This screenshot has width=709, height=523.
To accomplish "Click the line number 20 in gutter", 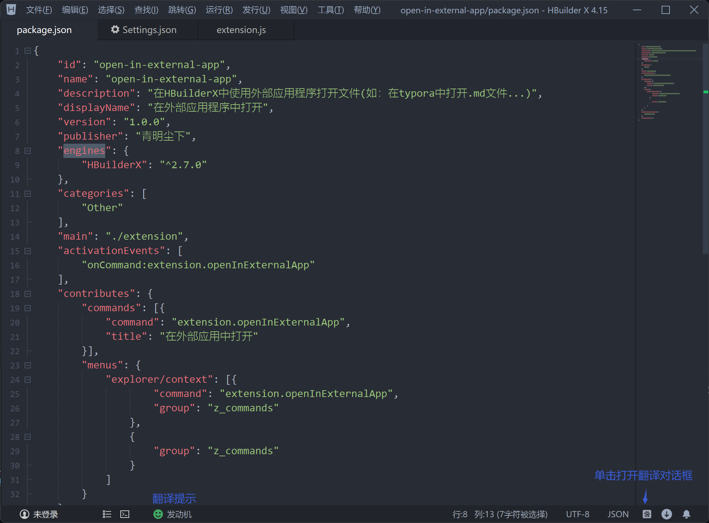I will click(15, 322).
